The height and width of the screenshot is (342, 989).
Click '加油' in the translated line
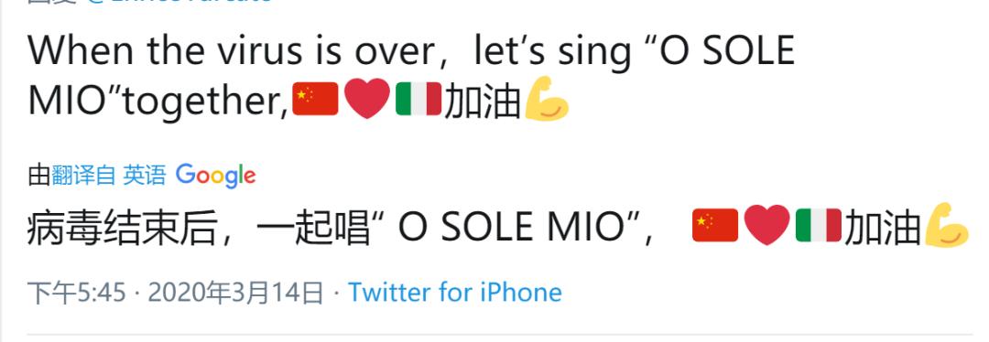(883, 228)
